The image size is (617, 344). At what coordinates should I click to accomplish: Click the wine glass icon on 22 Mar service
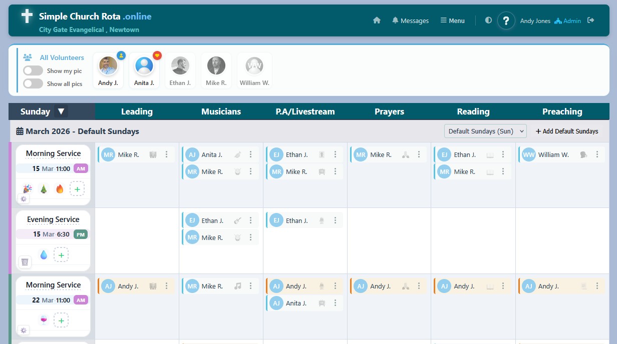(44, 320)
